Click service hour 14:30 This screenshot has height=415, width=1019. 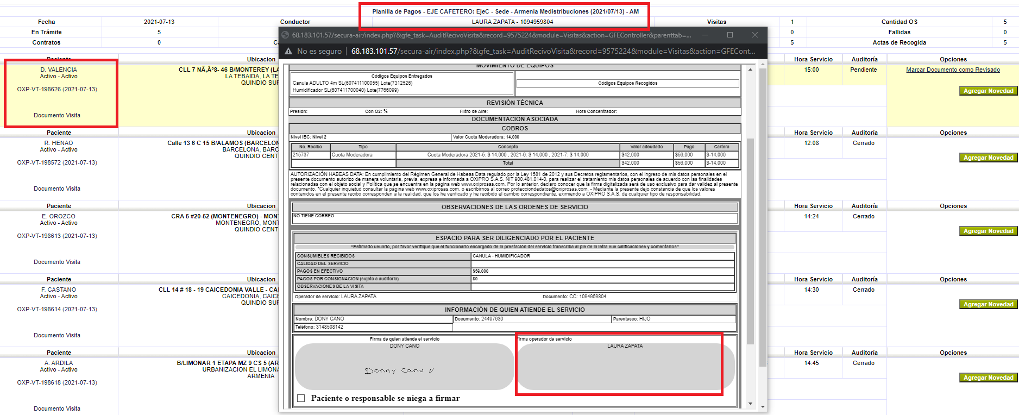point(812,290)
